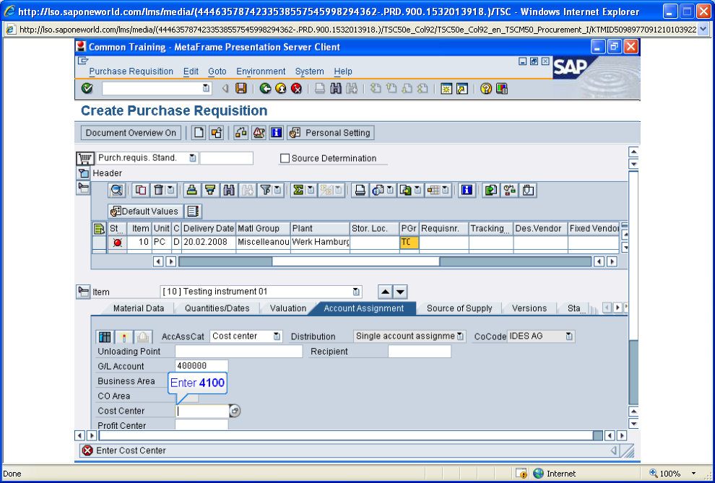Click the red Cancel icon

(296, 88)
